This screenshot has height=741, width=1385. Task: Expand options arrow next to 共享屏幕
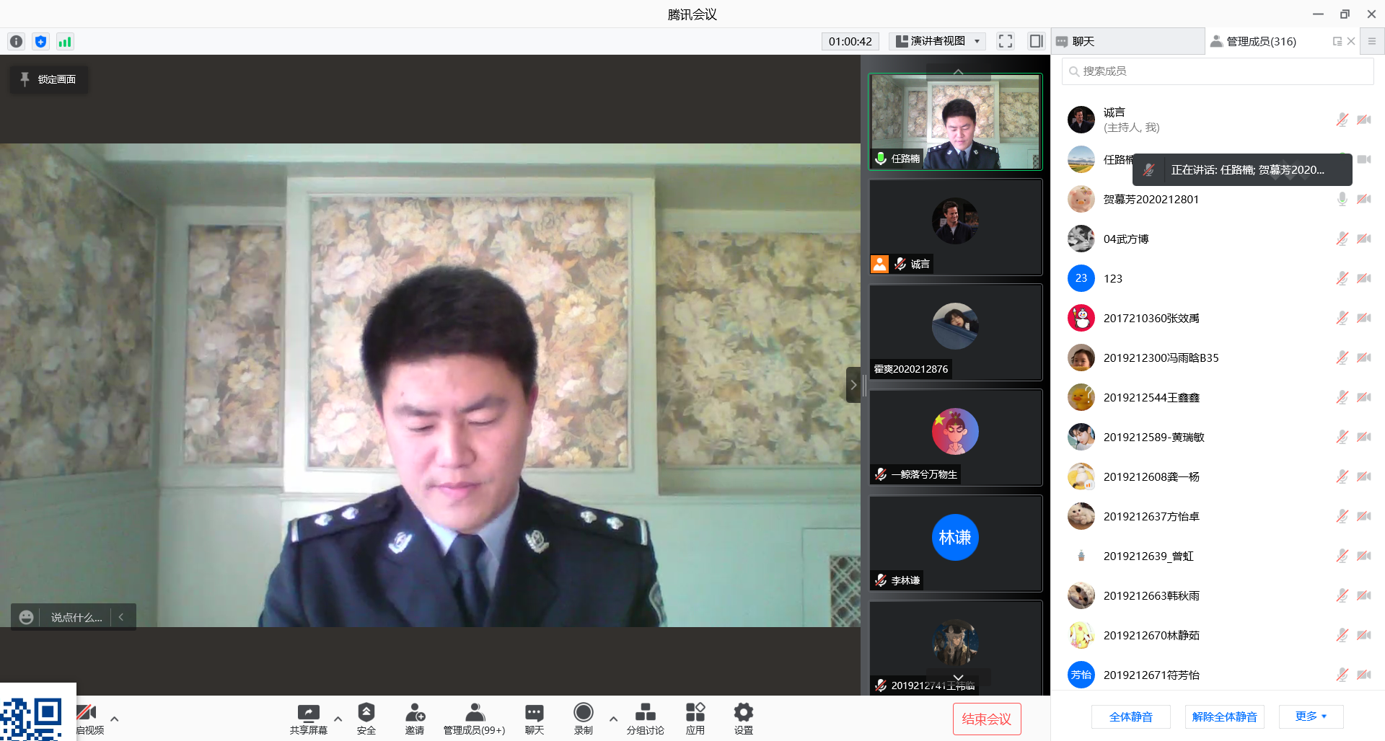coord(338,719)
